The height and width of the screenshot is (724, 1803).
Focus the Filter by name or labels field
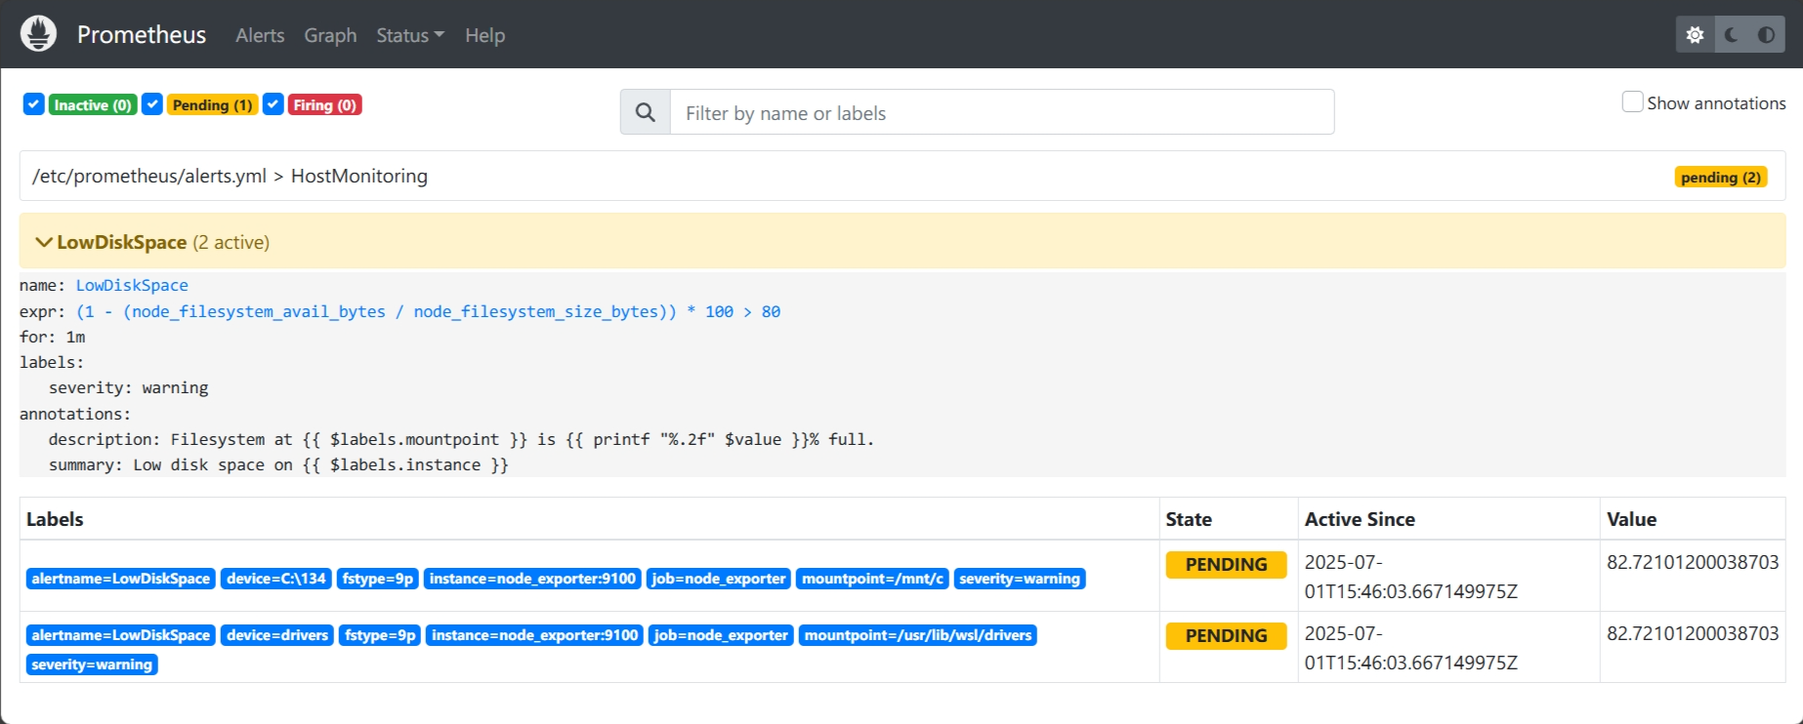point(1002,112)
